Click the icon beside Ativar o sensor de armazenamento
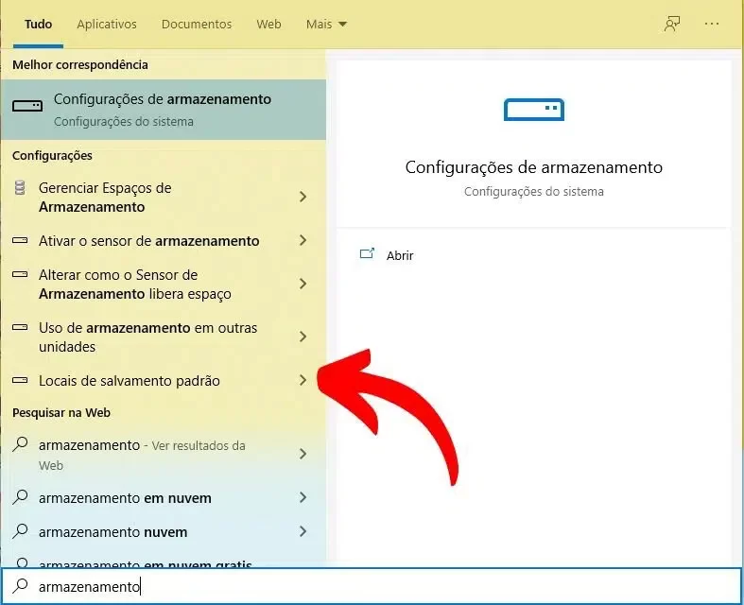Viewport: 744px width, 605px height. tap(20, 240)
